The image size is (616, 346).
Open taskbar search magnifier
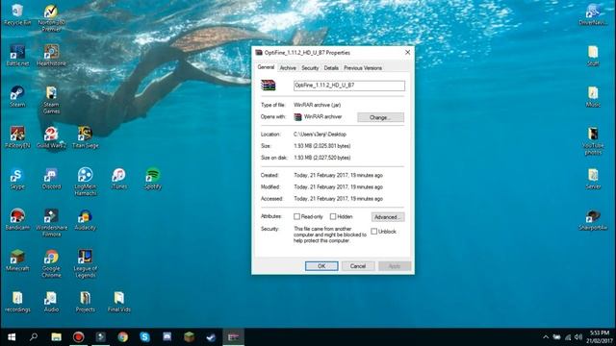pyautogui.click(x=34, y=337)
